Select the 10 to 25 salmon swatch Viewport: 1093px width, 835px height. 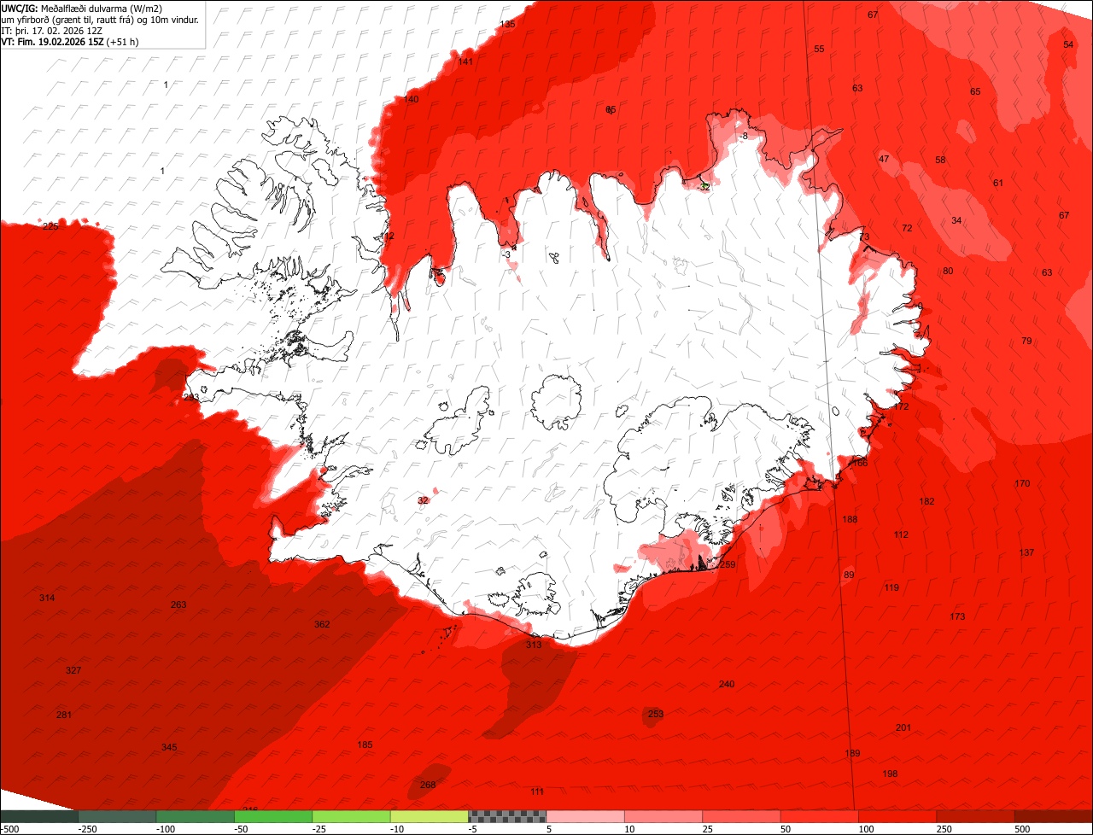(x=663, y=816)
